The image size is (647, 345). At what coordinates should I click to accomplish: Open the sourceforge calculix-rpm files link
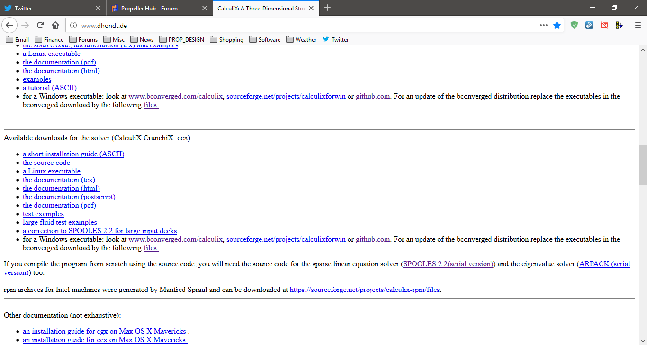click(x=365, y=290)
